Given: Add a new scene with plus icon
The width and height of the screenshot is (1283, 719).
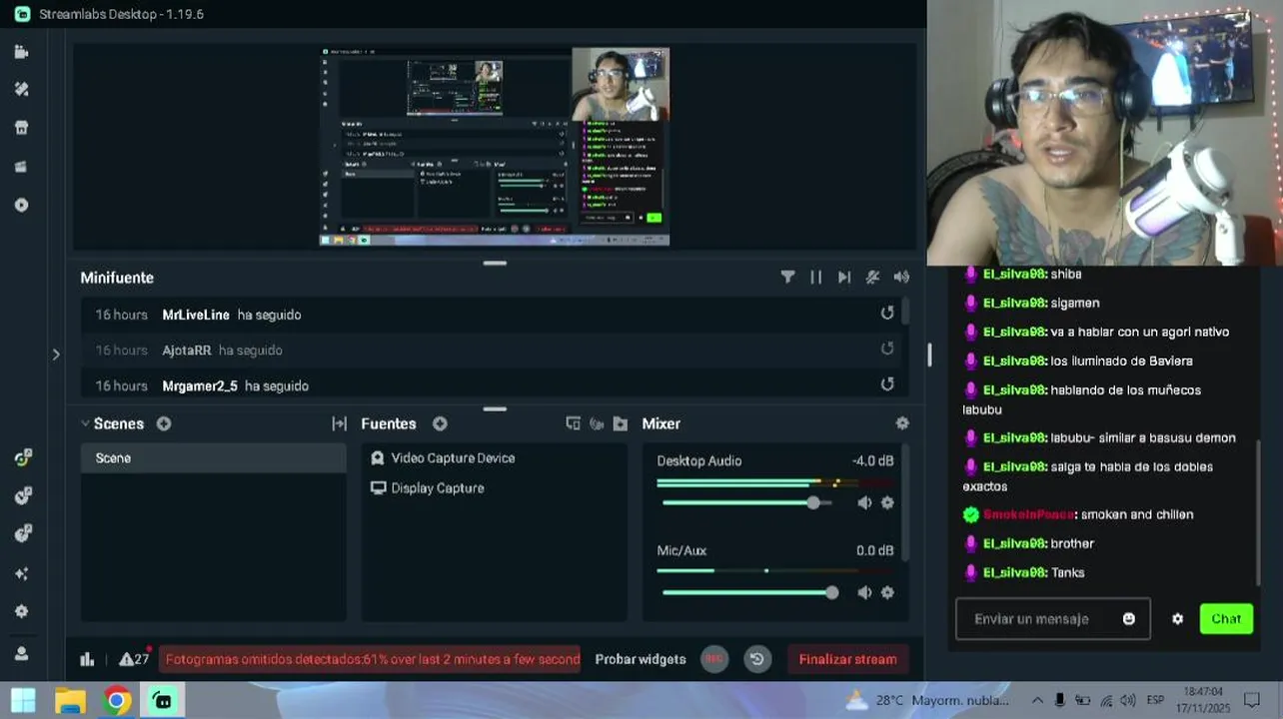Looking at the screenshot, I should click(x=164, y=423).
